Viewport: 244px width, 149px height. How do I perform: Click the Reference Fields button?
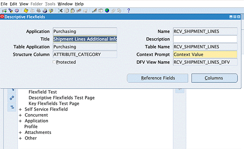(158, 78)
